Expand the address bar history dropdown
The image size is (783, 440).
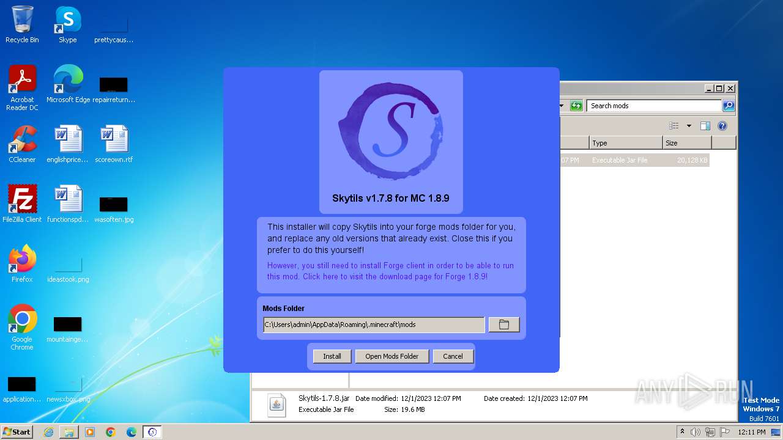click(x=562, y=106)
